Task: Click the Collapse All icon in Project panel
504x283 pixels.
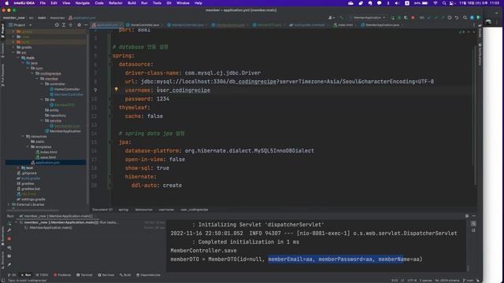Action: coord(71,25)
